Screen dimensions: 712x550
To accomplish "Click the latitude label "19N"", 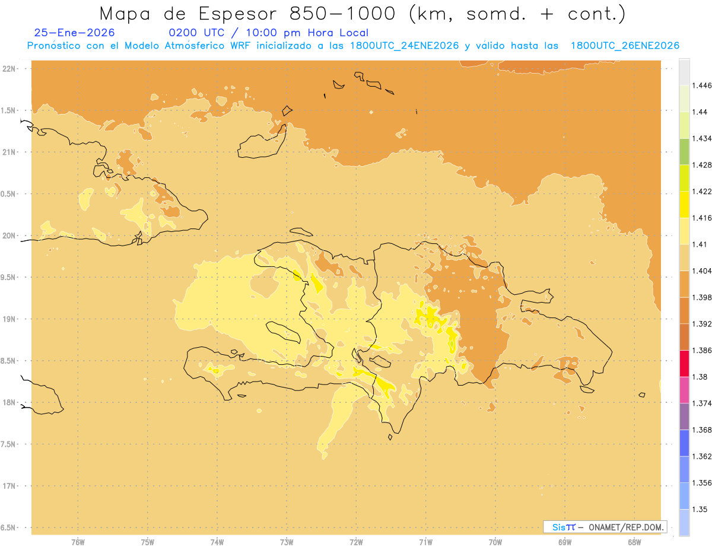I will tap(9, 319).
